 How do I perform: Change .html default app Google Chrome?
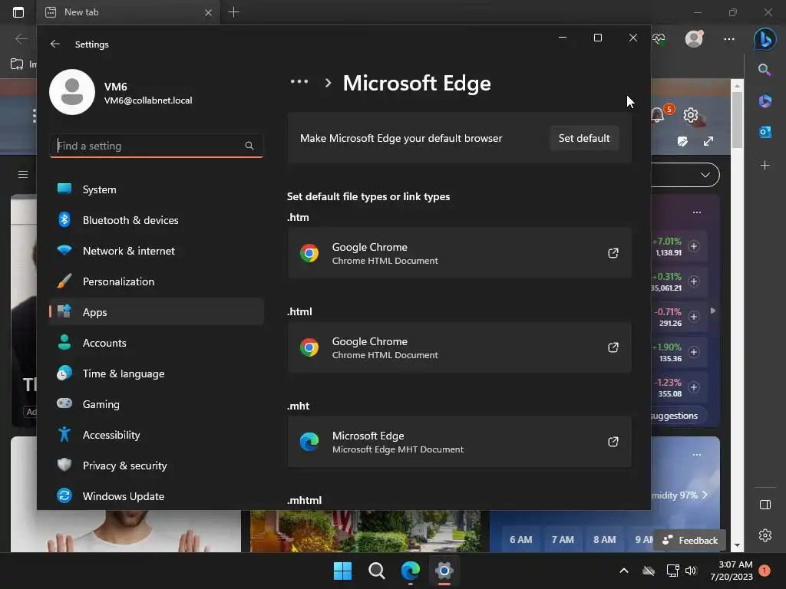coord(459,347)
